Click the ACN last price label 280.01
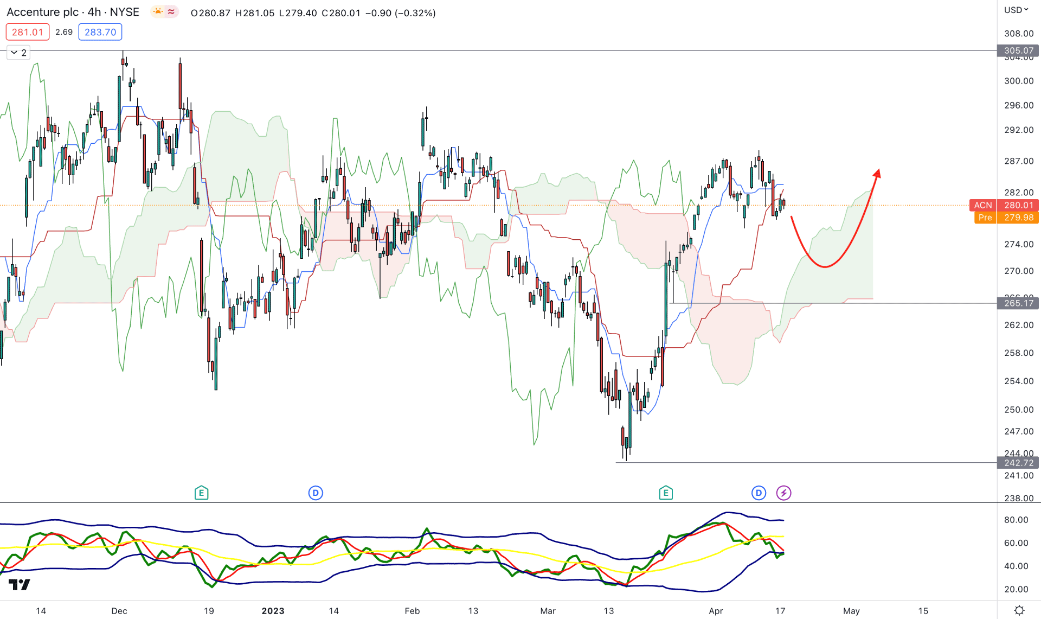The width and height of the screenshot is (1041, 619). click(1004, 205)
